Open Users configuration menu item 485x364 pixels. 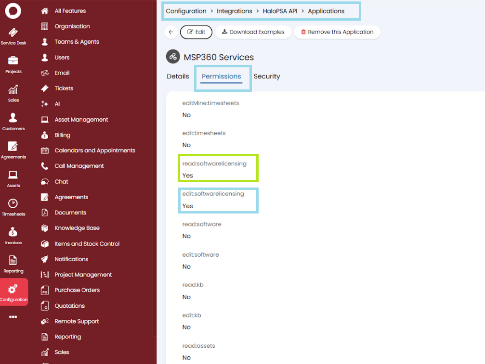click(62, 57)
